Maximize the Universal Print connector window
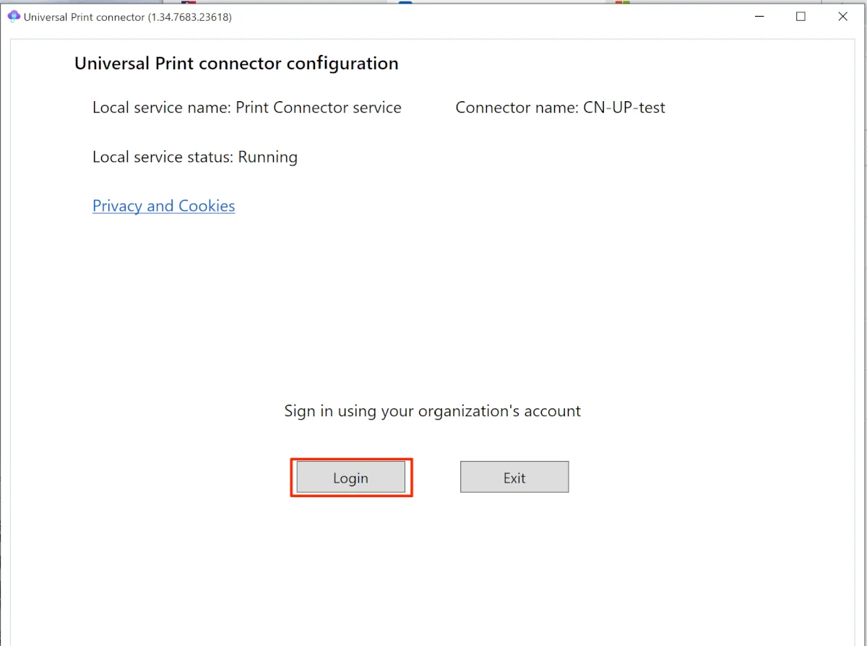 801,17
